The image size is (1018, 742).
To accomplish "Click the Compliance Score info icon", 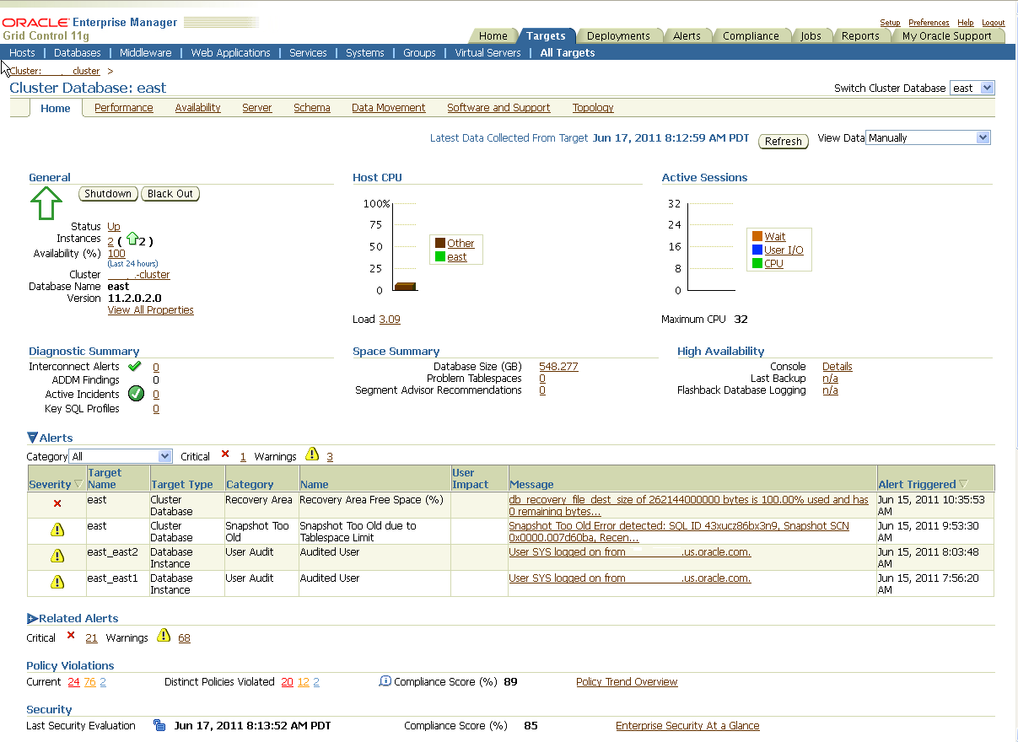I will click(x=385, y=680).
